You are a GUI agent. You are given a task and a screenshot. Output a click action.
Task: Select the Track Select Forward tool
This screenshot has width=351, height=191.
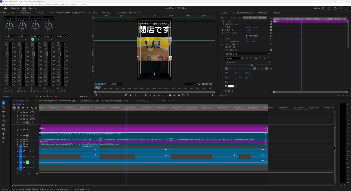point(3,107)
